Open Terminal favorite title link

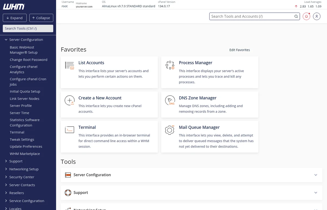coord(87,127)
